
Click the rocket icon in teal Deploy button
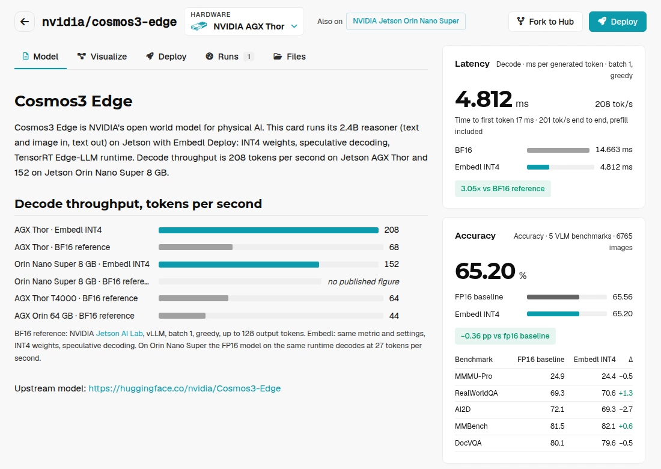[602, 21]
